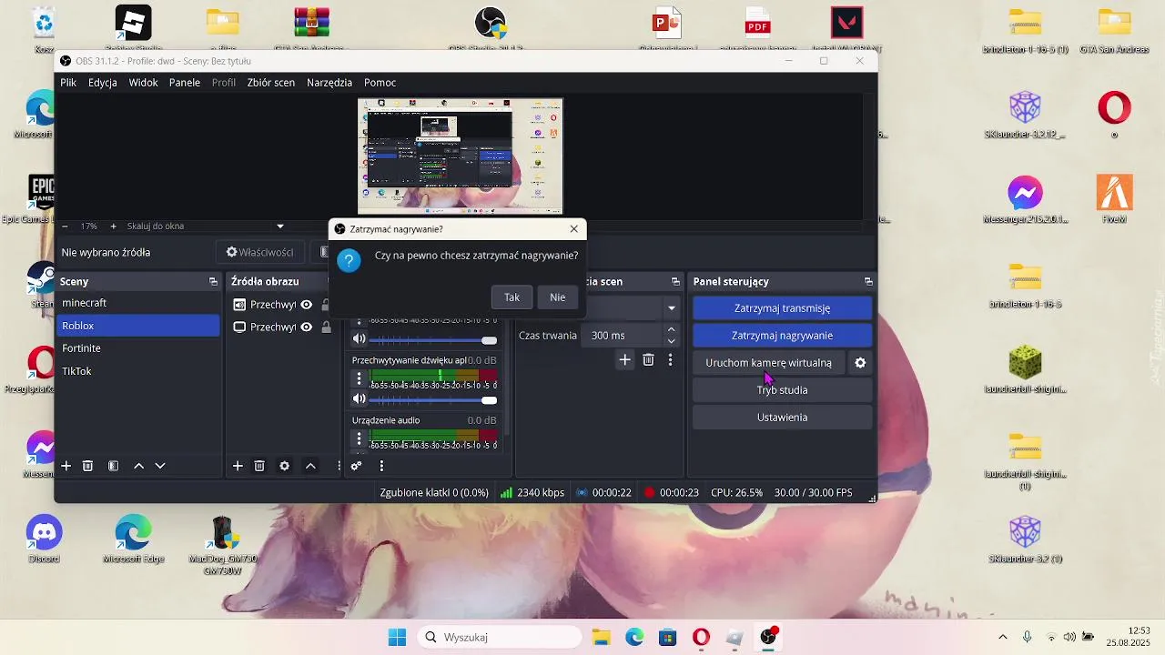Increase Czas trwania with up arrow

672,330
